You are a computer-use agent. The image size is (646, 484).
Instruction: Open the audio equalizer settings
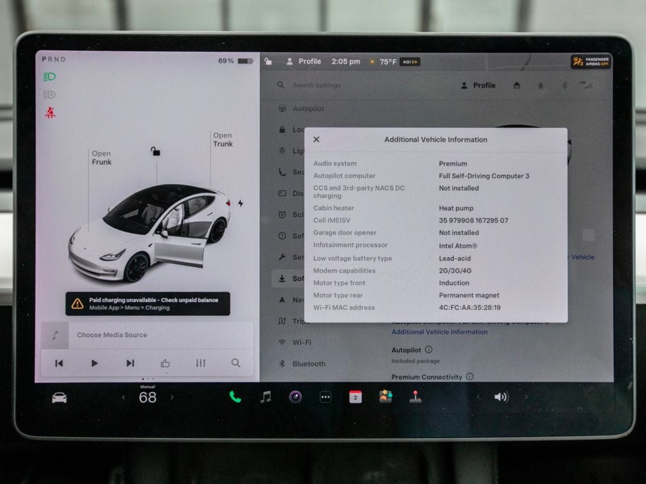[x=201, y=363]
